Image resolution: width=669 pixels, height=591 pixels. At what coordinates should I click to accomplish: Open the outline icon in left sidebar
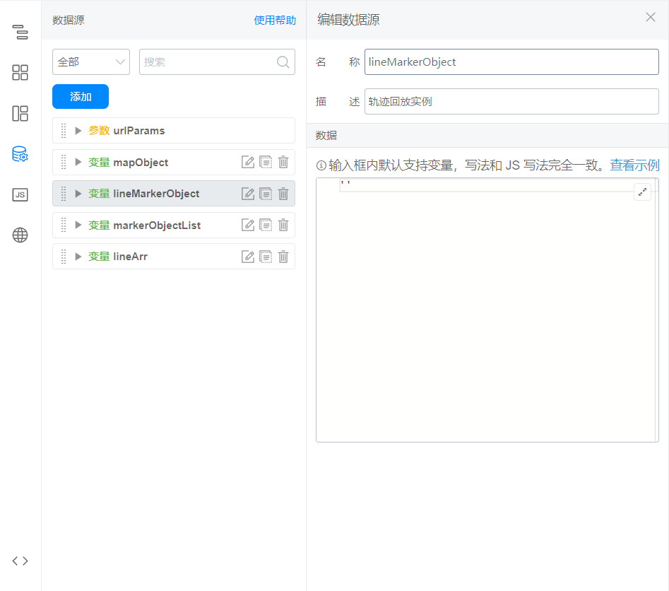pyautogui.click(x=20, y=32)
